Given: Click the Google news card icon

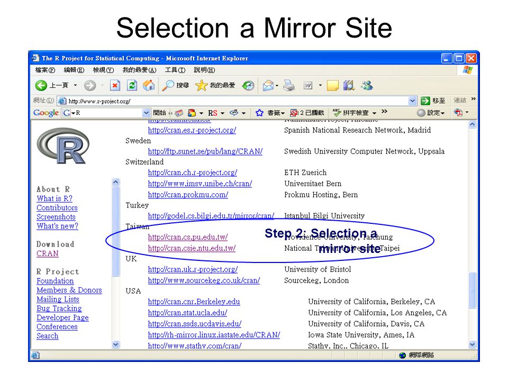Looking at the screenshot, I should pyautogui.click(x=179, y=113).
